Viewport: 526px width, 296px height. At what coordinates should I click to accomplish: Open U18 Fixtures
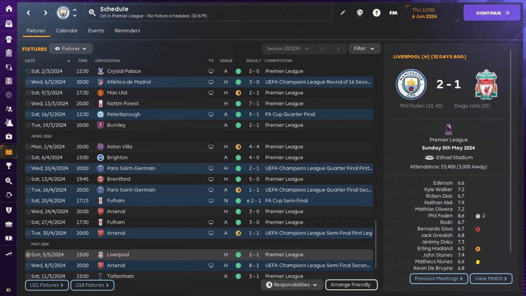[92, 285]
